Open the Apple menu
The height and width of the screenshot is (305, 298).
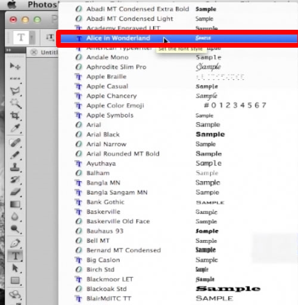point(11,4)
